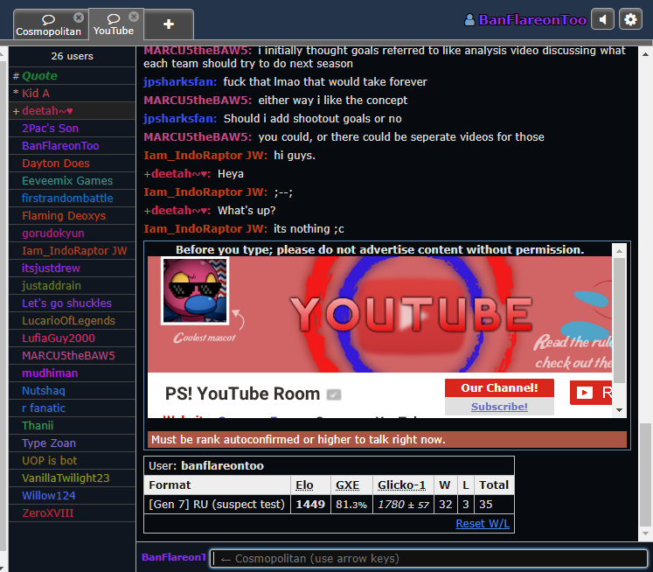Click the main chat scrollbar down arrow
This screenshot has height=572, width=653.
click(x=645, y=534)
